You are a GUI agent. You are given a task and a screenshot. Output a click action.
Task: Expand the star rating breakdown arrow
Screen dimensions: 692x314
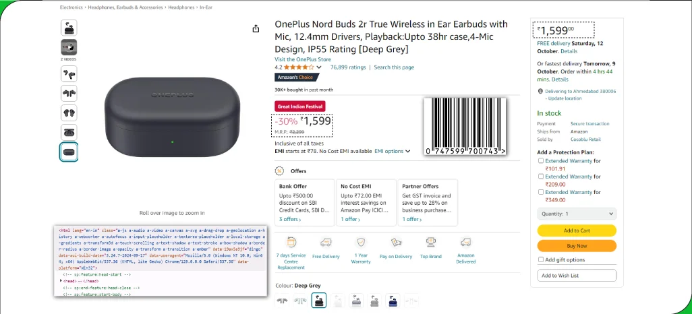[x=318, y=67]
